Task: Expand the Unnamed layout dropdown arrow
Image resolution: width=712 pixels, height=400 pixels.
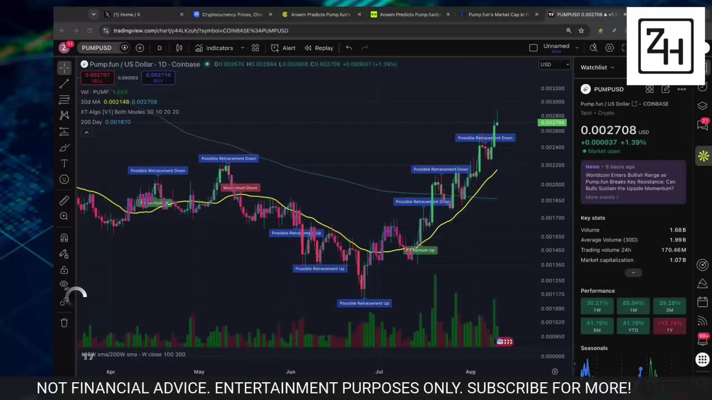Action: tap(577, 48)
